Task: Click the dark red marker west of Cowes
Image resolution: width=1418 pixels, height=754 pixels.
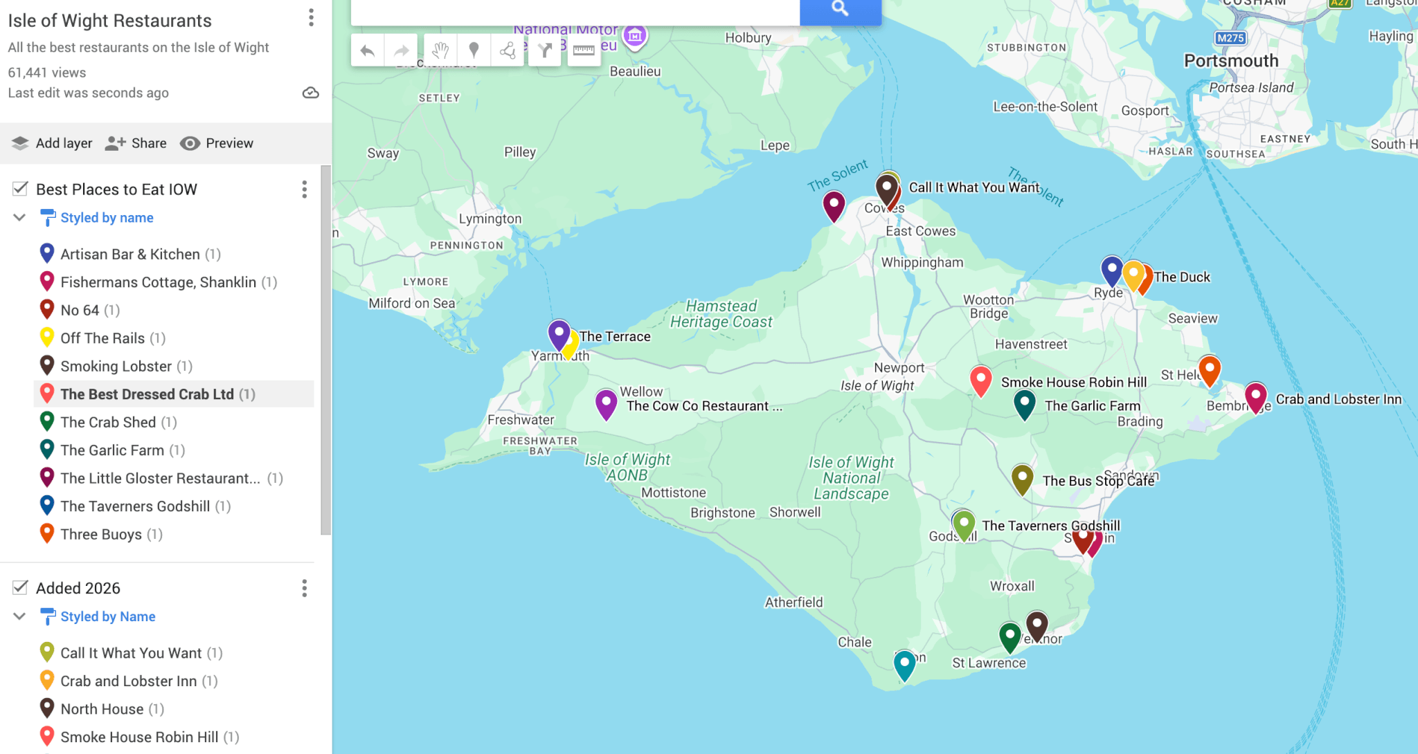Action: click(x=834, y=206)
